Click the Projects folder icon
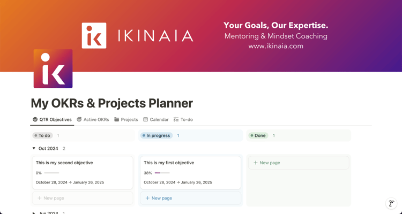The width and height of the screenshot is (402, 214). (x=117, y=119)
